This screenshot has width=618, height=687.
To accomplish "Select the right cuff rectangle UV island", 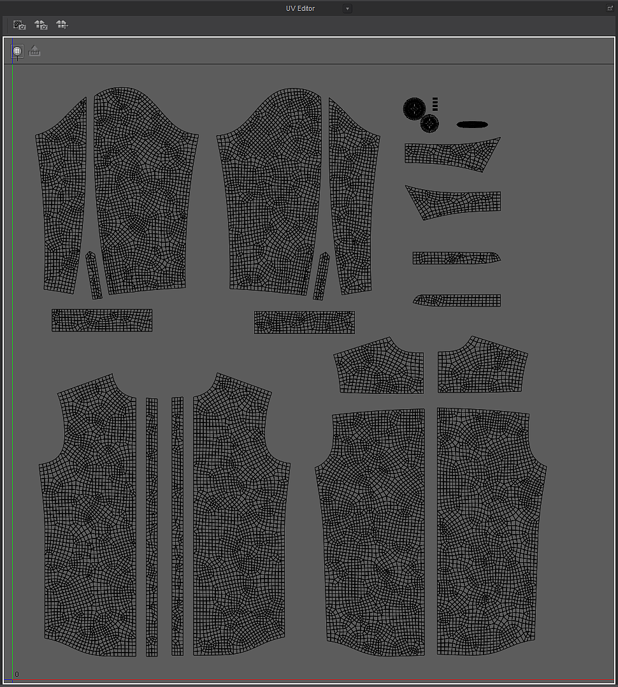I will coord(305,322).
